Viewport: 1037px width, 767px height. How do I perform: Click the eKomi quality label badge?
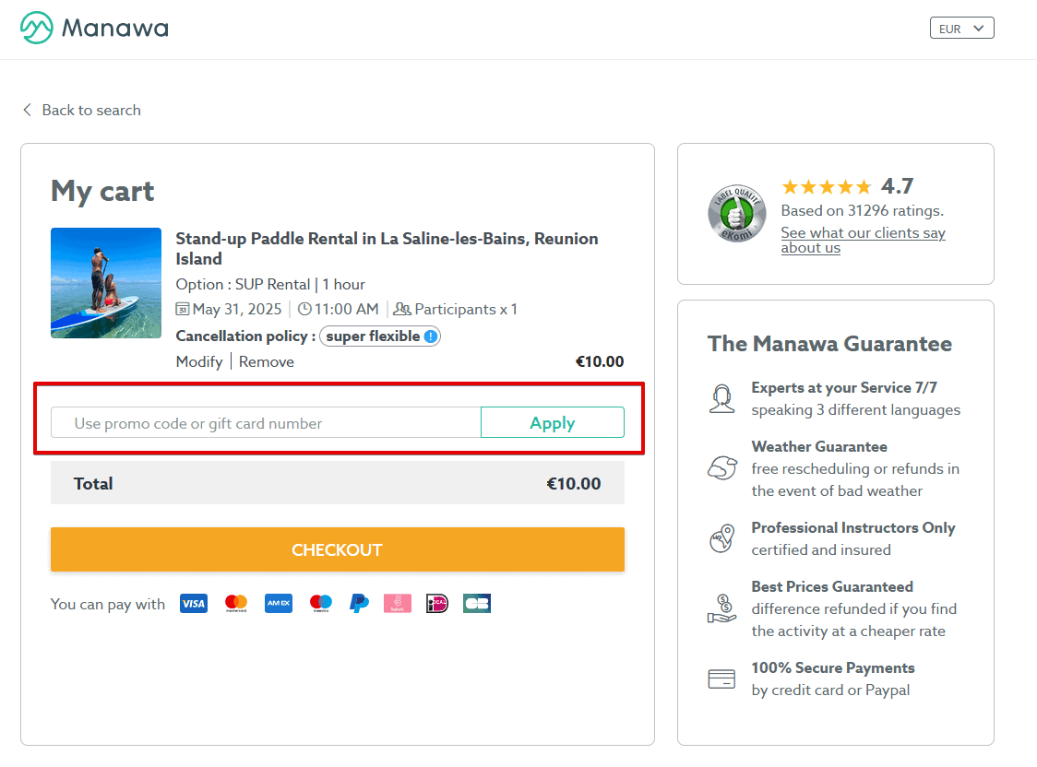pos(736,215)
